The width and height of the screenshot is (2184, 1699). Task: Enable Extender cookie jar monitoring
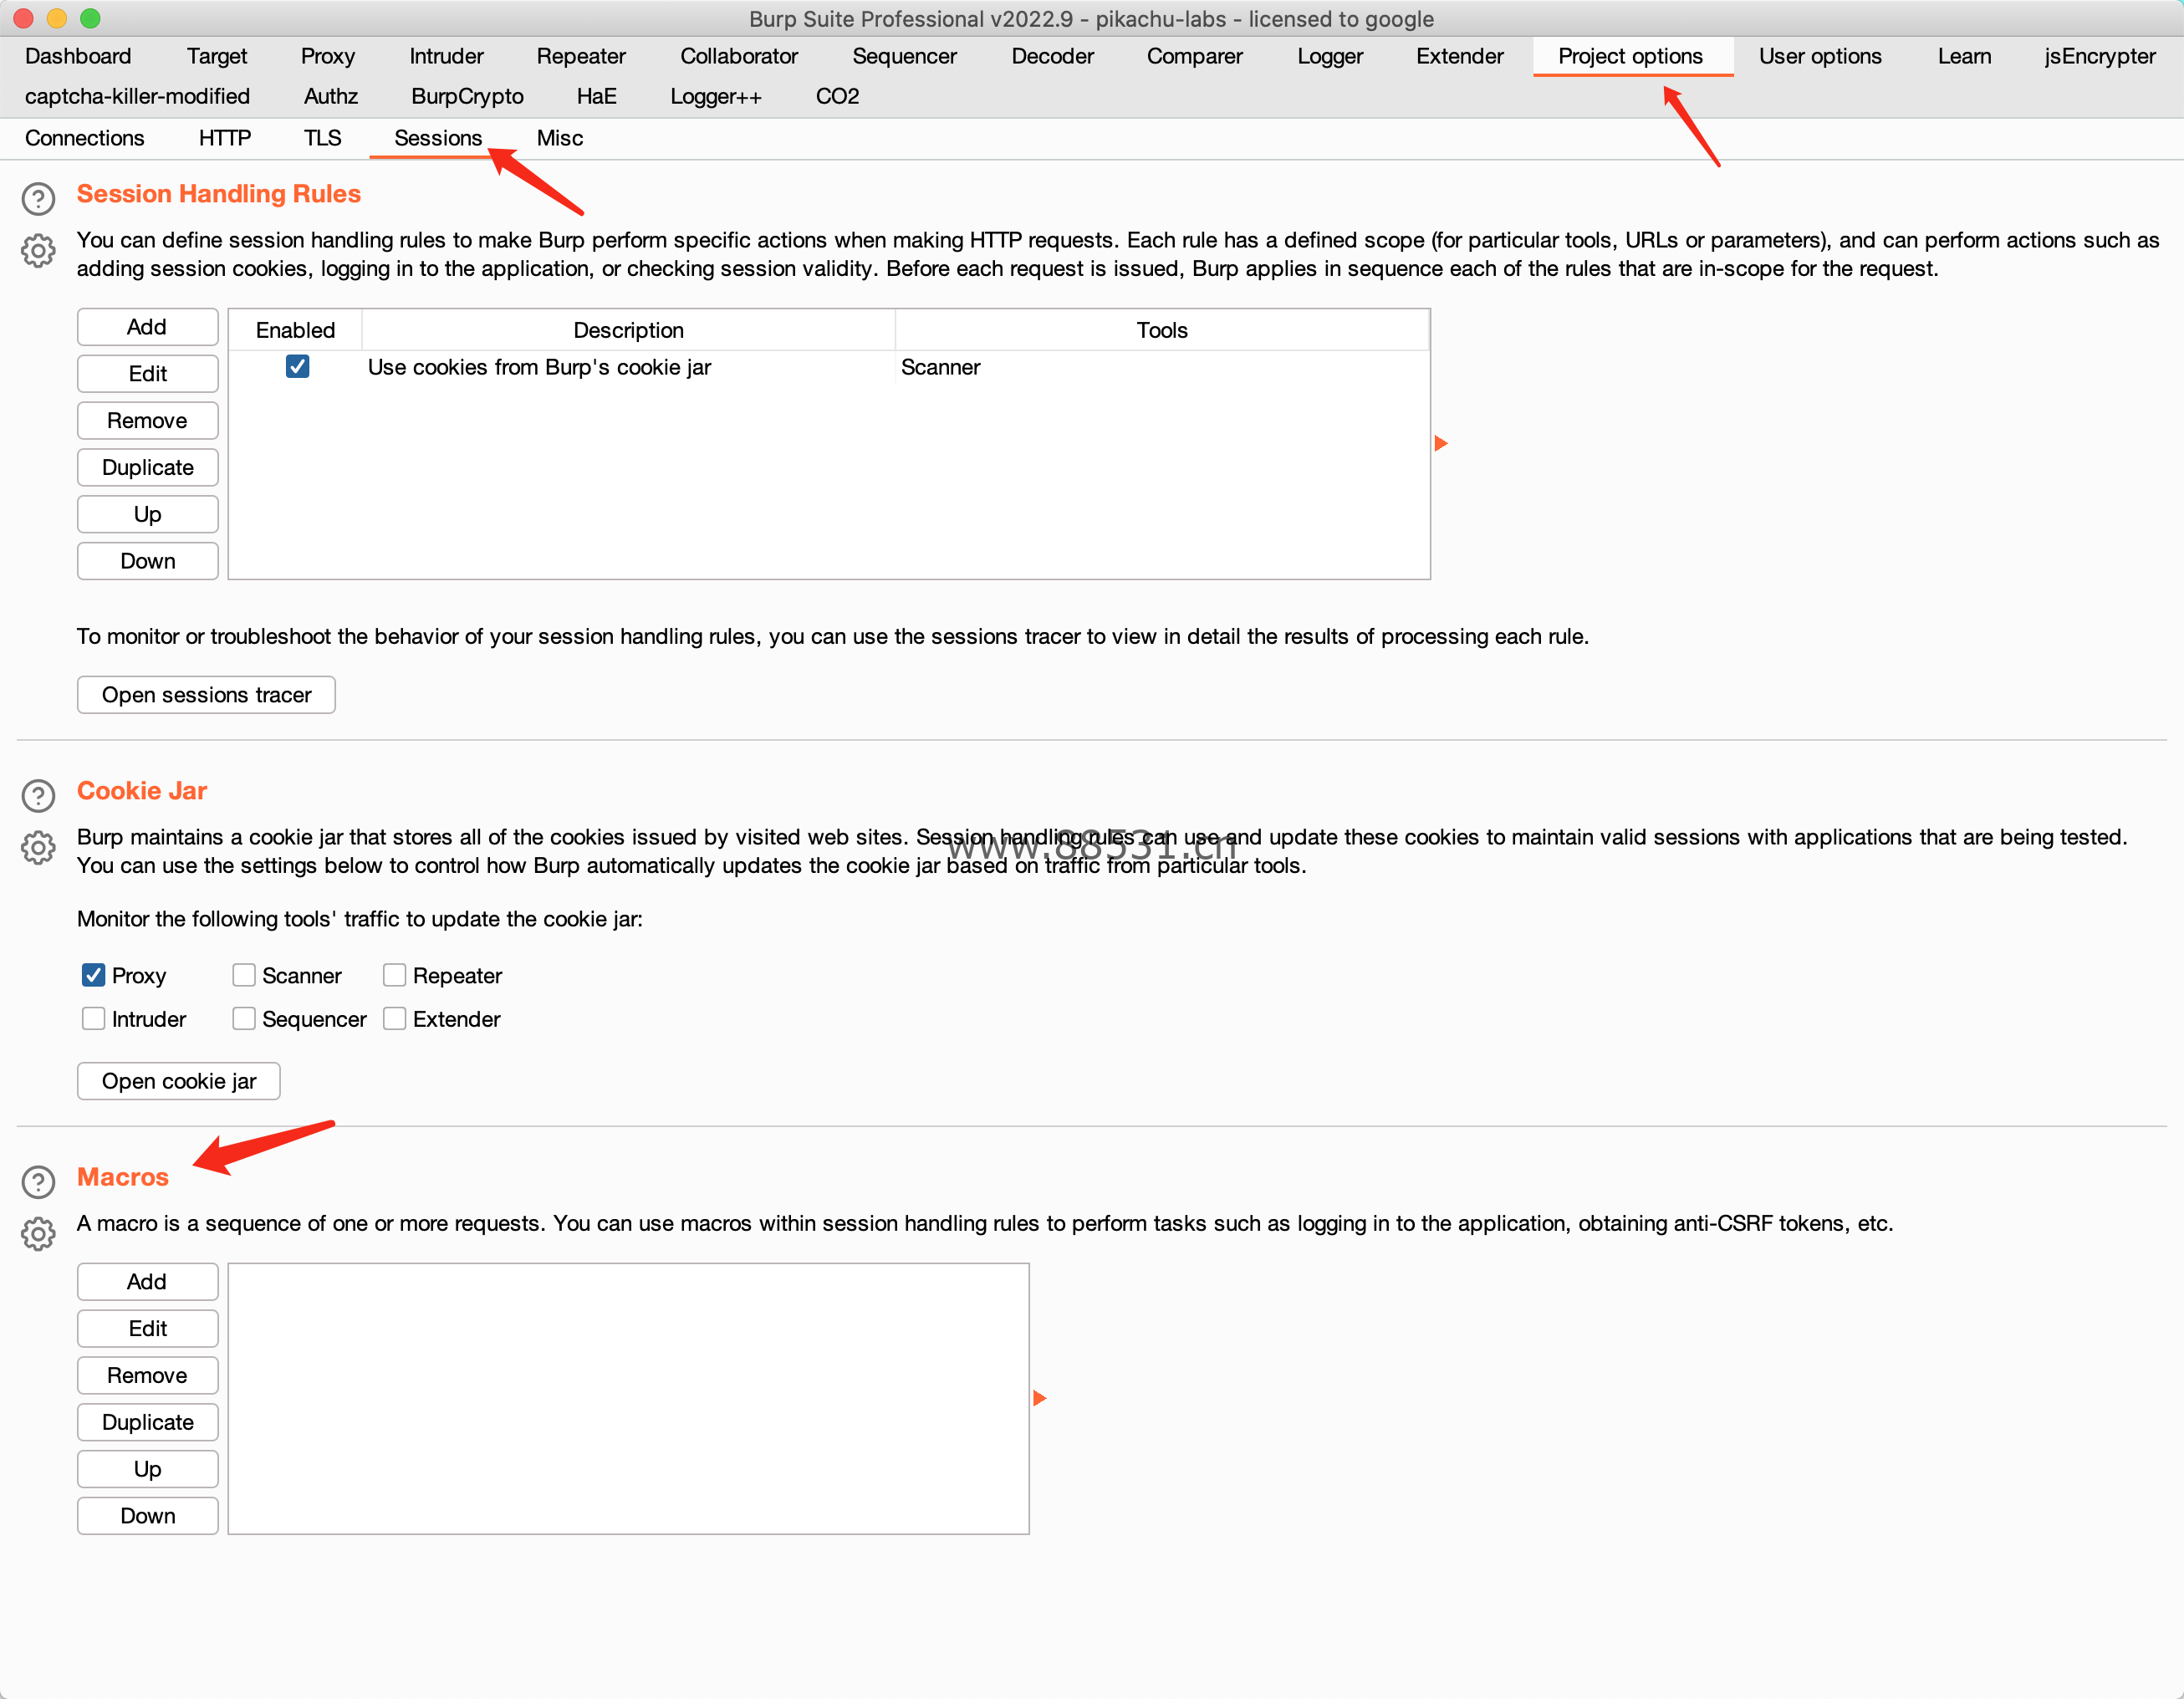(395, 1019)
